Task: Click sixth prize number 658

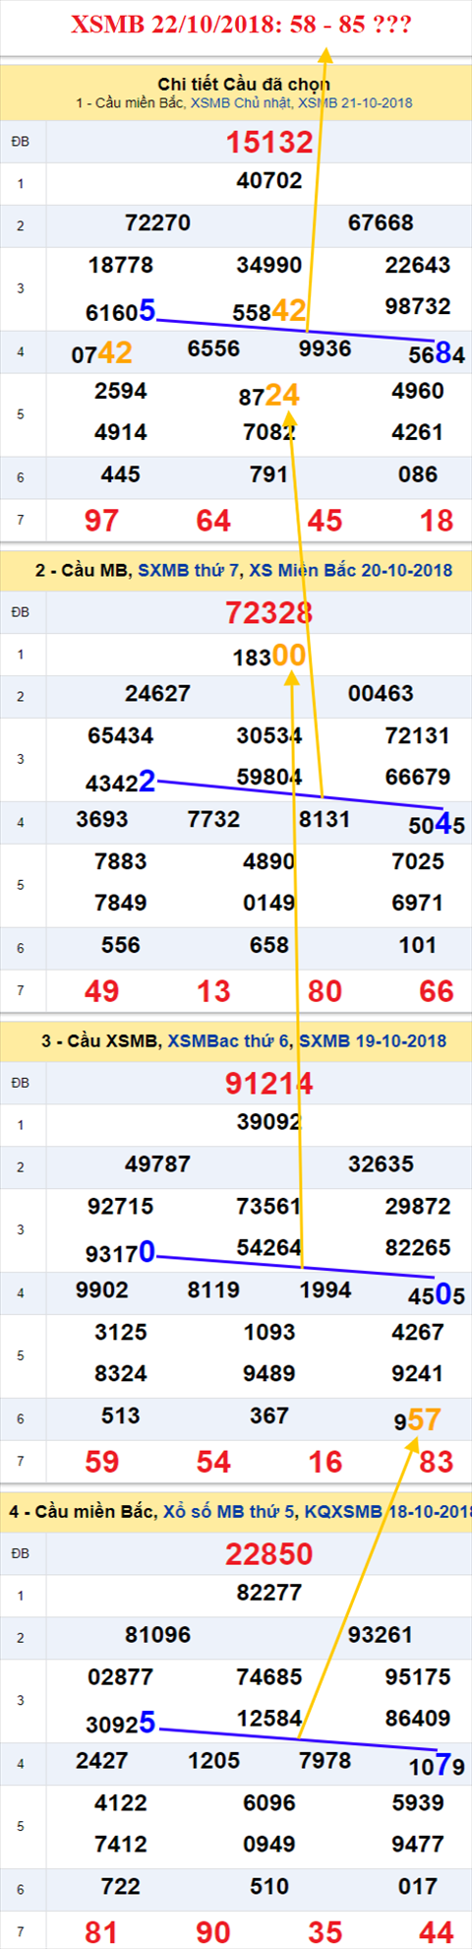Action: 269,945
